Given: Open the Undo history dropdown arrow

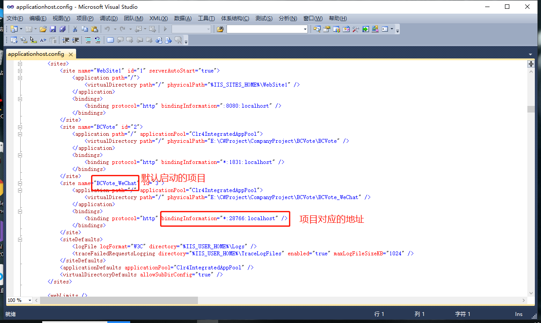Looking at the screenshot, I should click(x=115, y=29).
